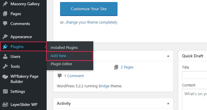Click the WPBakery Page Builder cloud icon

point(5,77)
